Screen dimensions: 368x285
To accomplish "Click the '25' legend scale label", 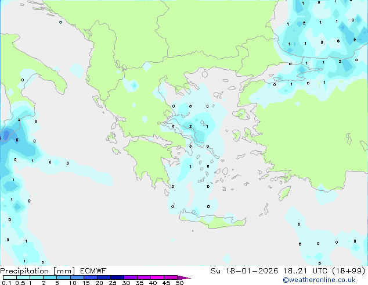I will (x=113, y=283).
